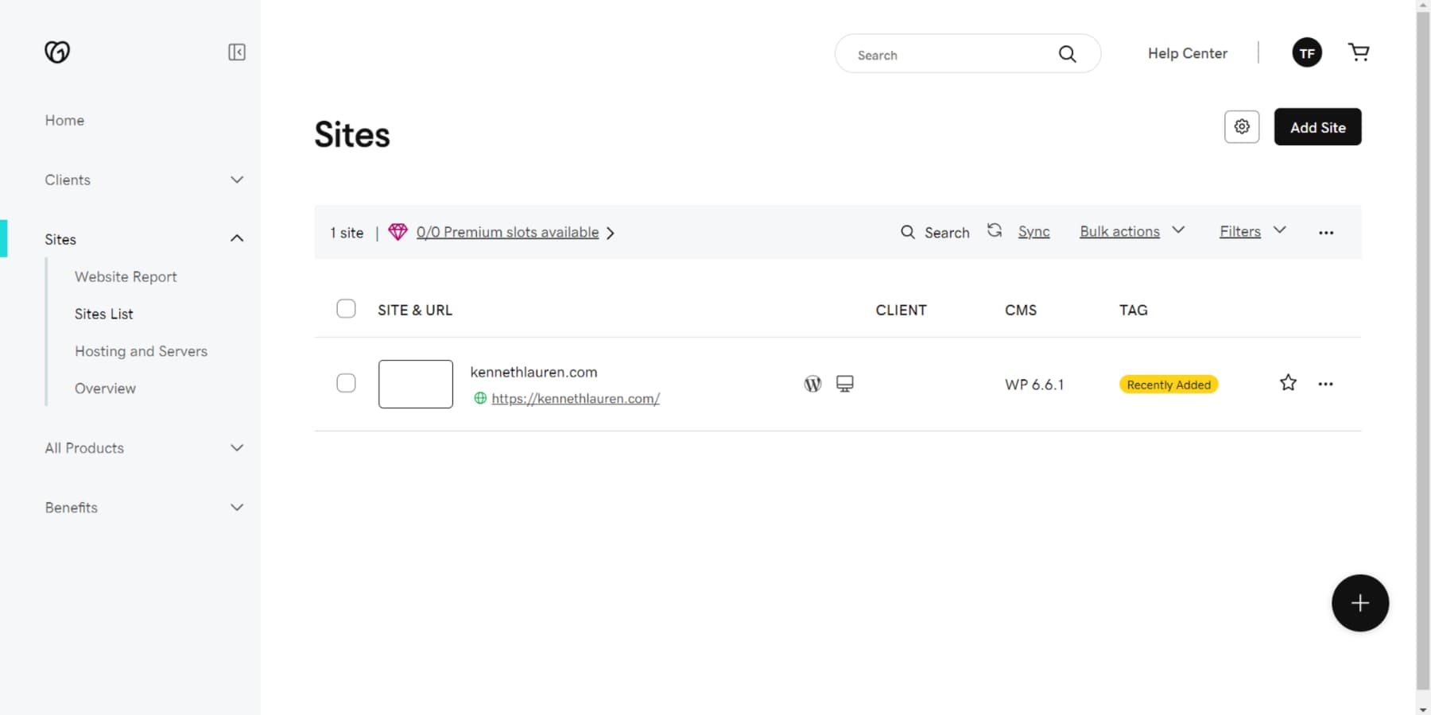Click the Add Site button
The height and width of the screenshot is (715, 1431).
click(x=1317, y=126)
